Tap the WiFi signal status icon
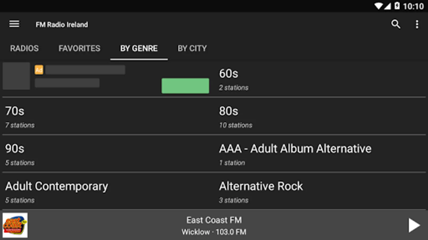Image resolution: width=428 pixels, height=240 pixels. pyautogui.click(x=378, y=6)
